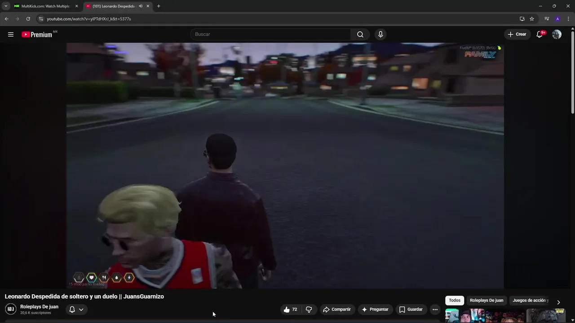Screen dimensions: 575x323
Task: Close the Leonardo Despedida YouTube tab
Action: pyautogui.click(x=148, y=6)
